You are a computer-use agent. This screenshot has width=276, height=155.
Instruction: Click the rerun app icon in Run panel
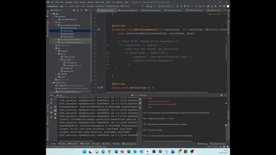point(51,99)
